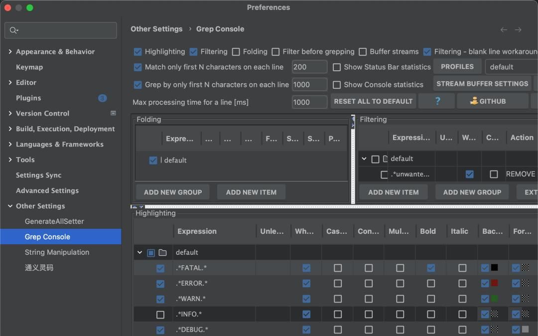Click the dark red background swatch for .*ERROR.*
Viewport: 538px width, 336px height.
click(x=494, y=283)
